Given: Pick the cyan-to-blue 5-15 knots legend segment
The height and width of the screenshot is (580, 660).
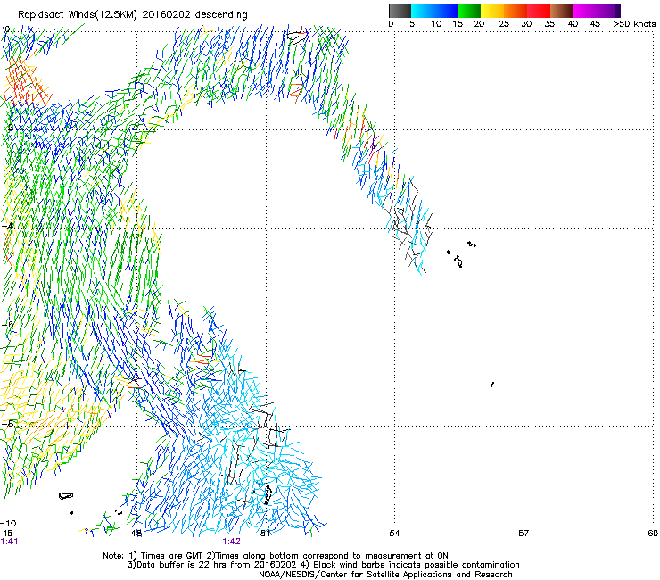Looking at the screenshot, I should point(434,11).
